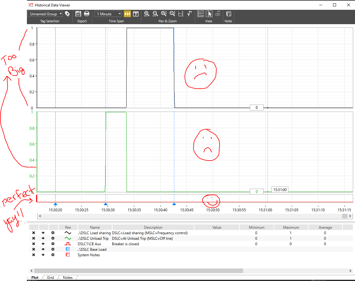
Task: Toggle visibility of DSLC Load sharing pen
Action: 43,233
